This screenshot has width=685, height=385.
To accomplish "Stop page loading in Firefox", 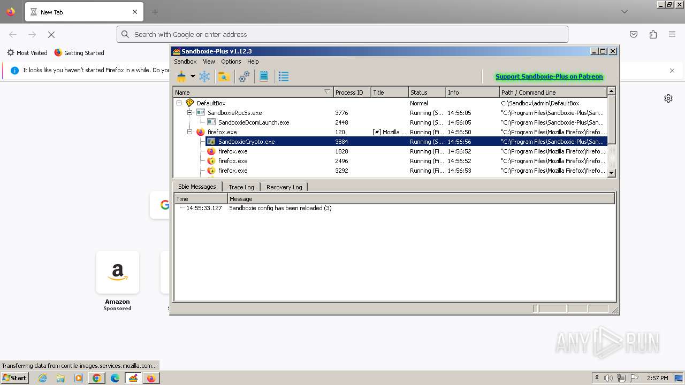I will coord(51,34).
